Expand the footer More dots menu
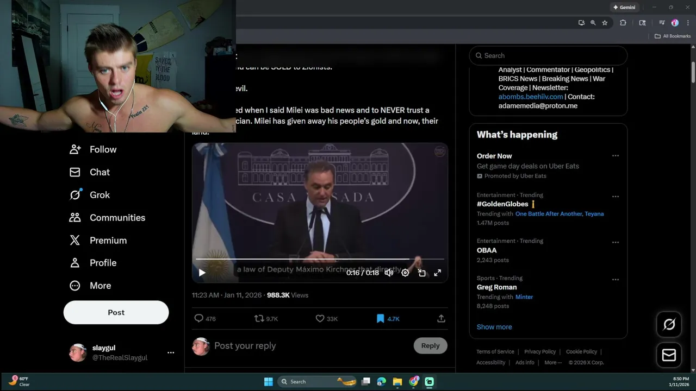Viewport: 696px width, 391px height. [x=553, y=363]
